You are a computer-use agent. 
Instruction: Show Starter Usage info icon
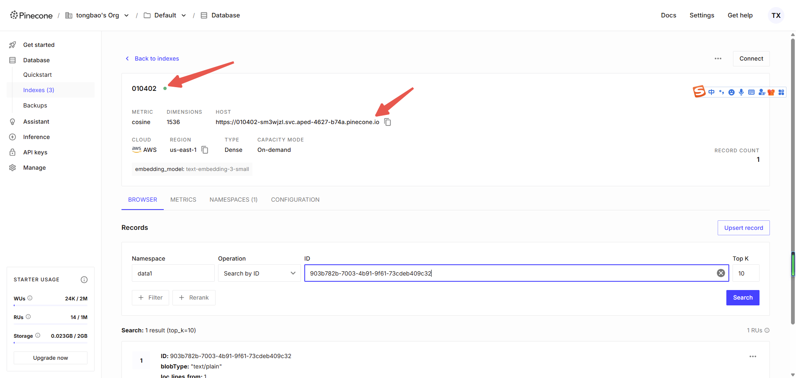coord(84,280)
